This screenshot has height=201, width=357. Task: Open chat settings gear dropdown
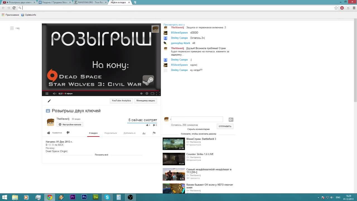coord(231,120)
